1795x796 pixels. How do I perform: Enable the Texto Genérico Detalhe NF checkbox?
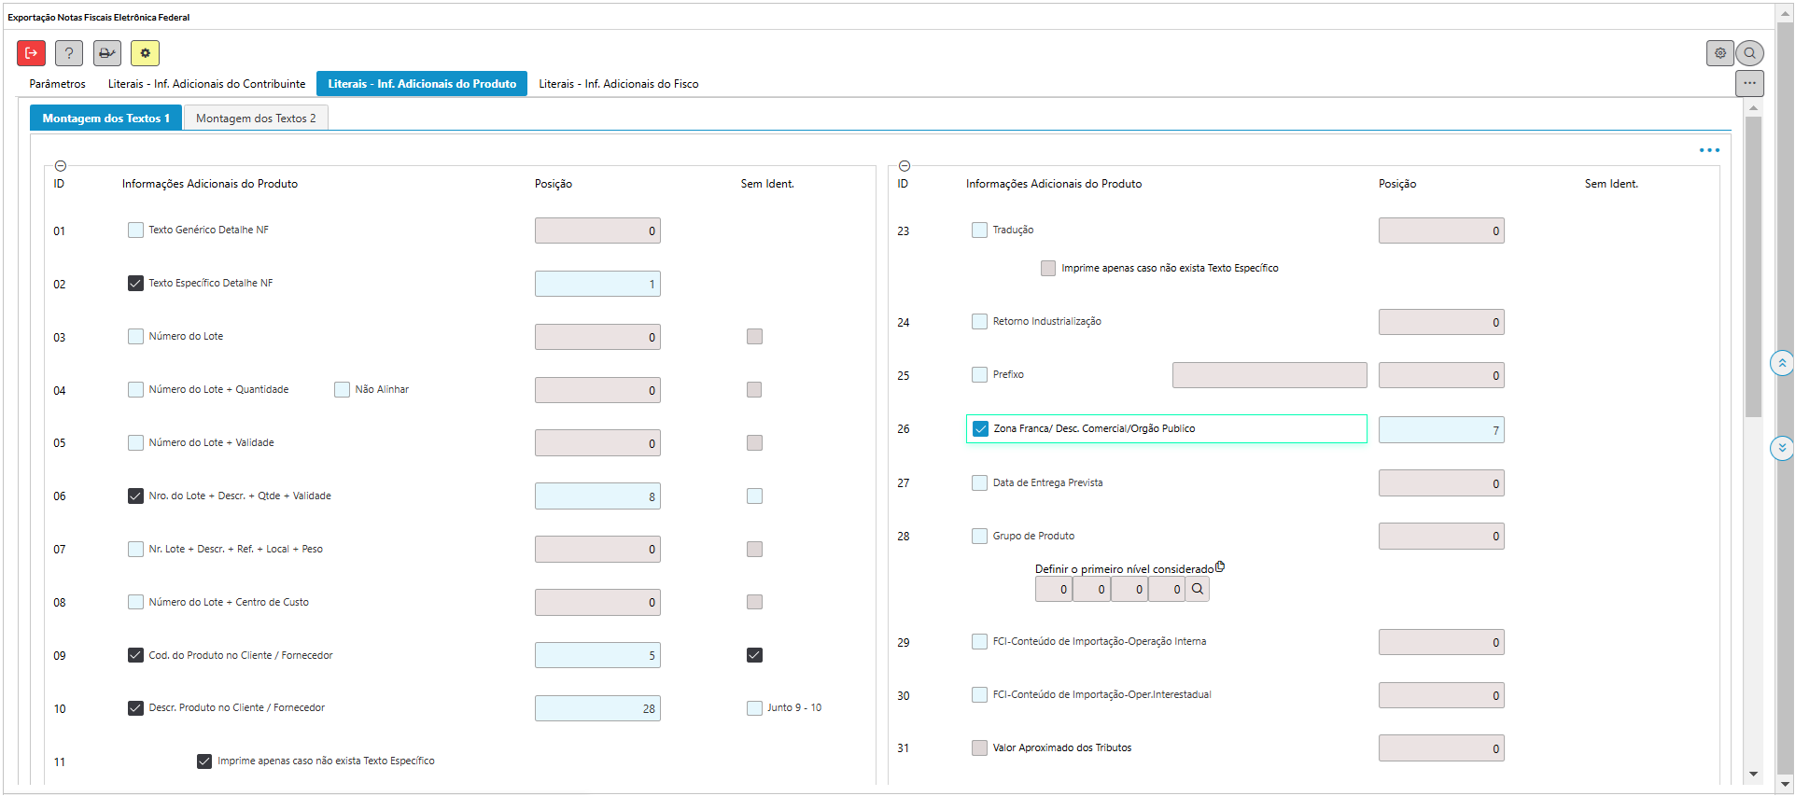coord(136,230)
